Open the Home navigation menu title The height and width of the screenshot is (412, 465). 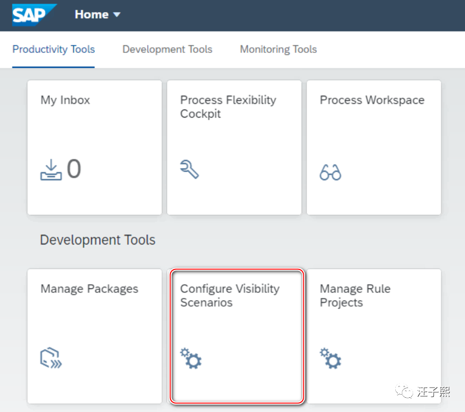point(92,15)
